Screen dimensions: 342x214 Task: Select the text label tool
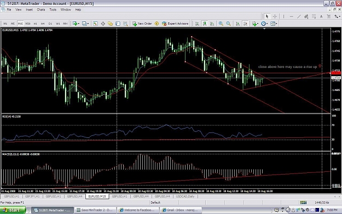[329, 16]
